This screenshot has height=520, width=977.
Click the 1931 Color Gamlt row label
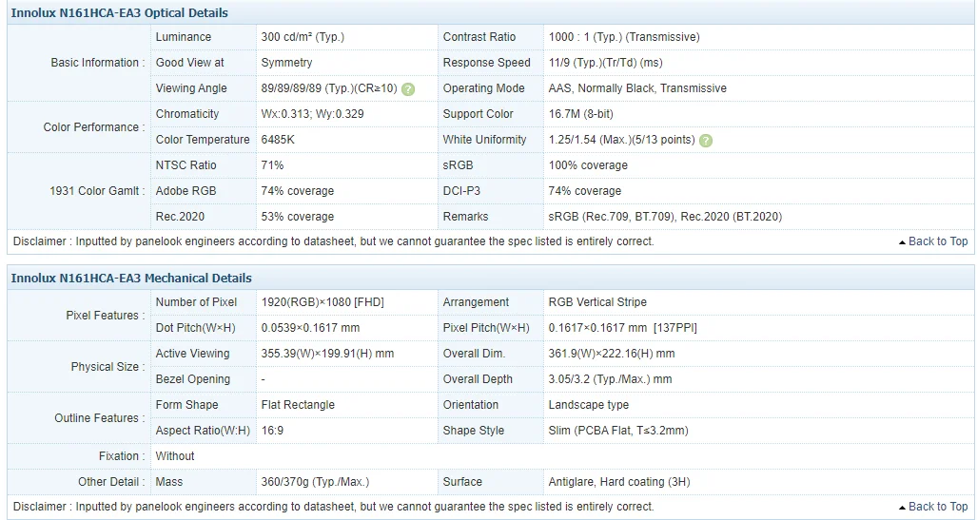97,191
